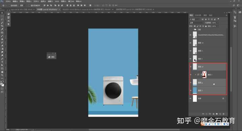Create a new group from the panel footer
The width and height of the screenshot is (242, 131).
click(217, 114)
